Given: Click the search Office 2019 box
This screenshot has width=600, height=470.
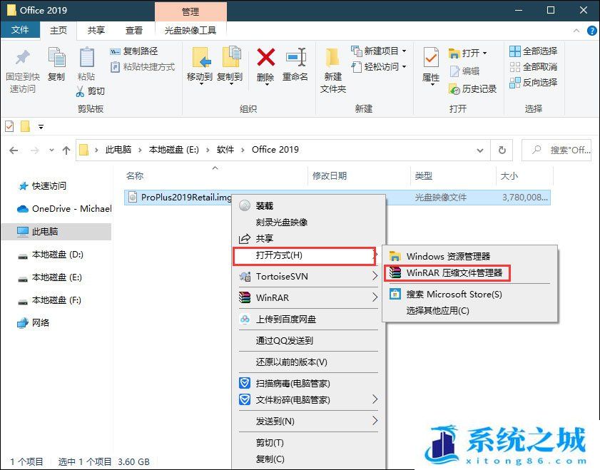Looking at the screenshot, I should (556, 150).
